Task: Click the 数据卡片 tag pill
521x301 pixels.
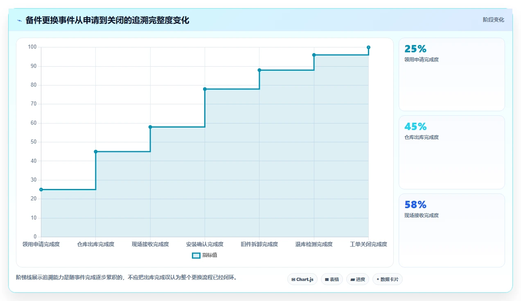Action: [x=387, y=279]
